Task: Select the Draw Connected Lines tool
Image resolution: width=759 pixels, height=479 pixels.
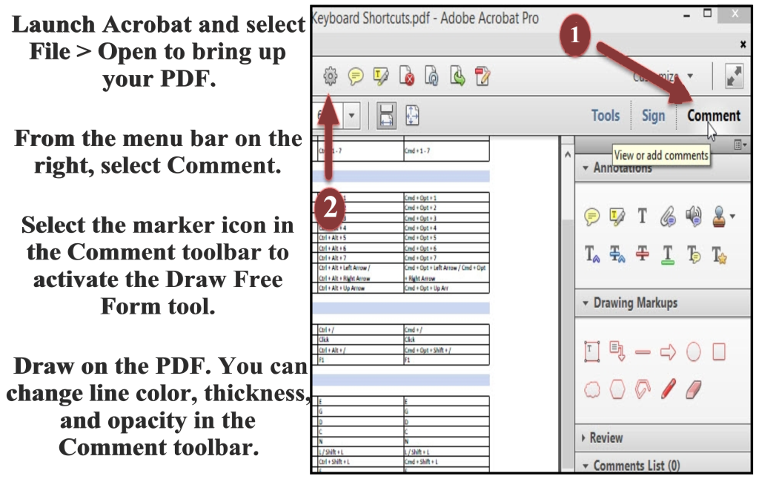Action: coord(643,389)
